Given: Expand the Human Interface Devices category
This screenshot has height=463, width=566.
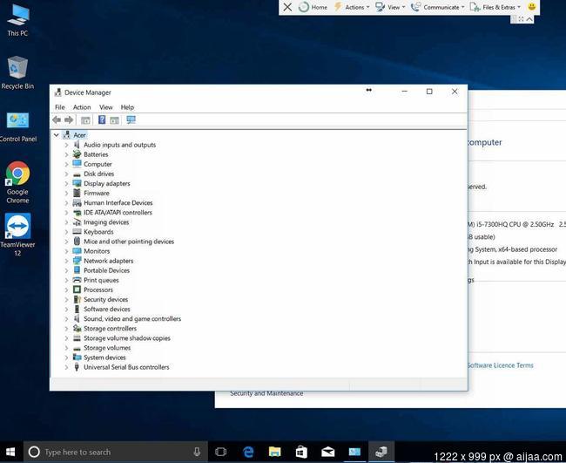Looking at the screenshot, I should [x=66, y=203].
